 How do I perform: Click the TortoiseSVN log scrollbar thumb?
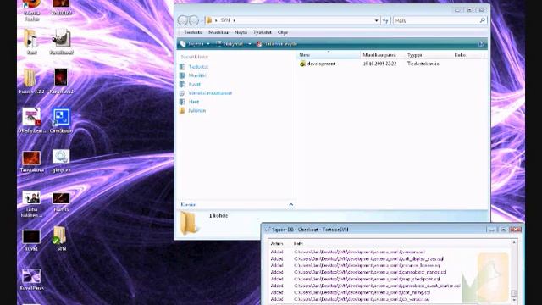click(514, 293)
